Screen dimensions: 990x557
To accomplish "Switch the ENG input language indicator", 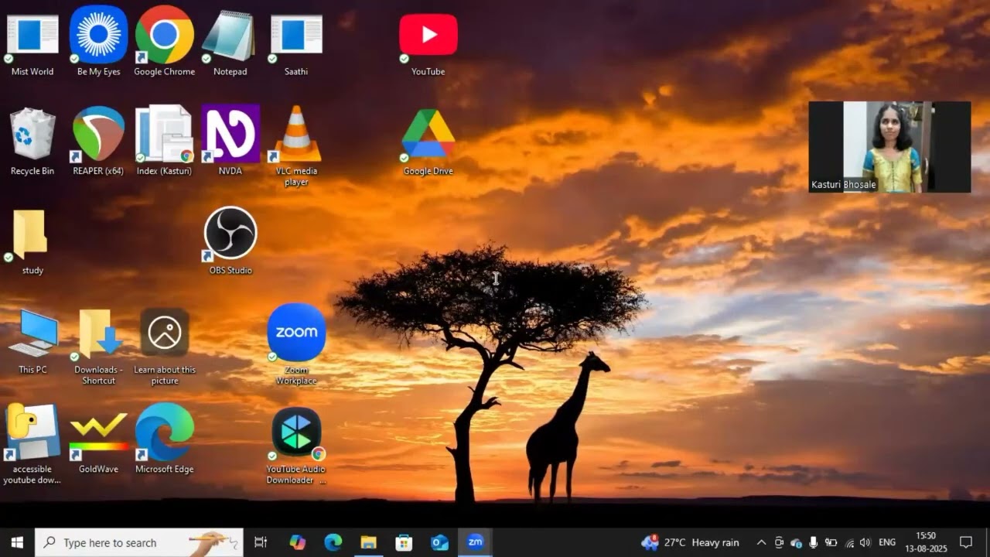I will [x=887, y=542].
